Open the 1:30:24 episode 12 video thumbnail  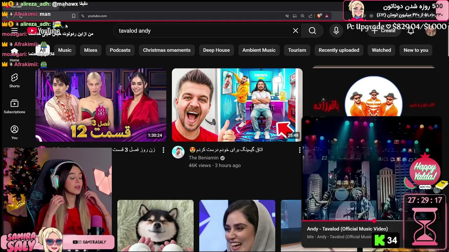[x=101, y=105]
